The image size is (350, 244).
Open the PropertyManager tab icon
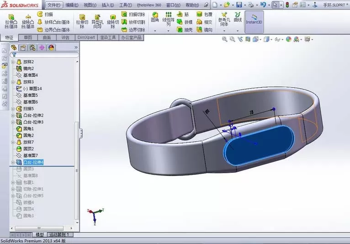point(23,48)
